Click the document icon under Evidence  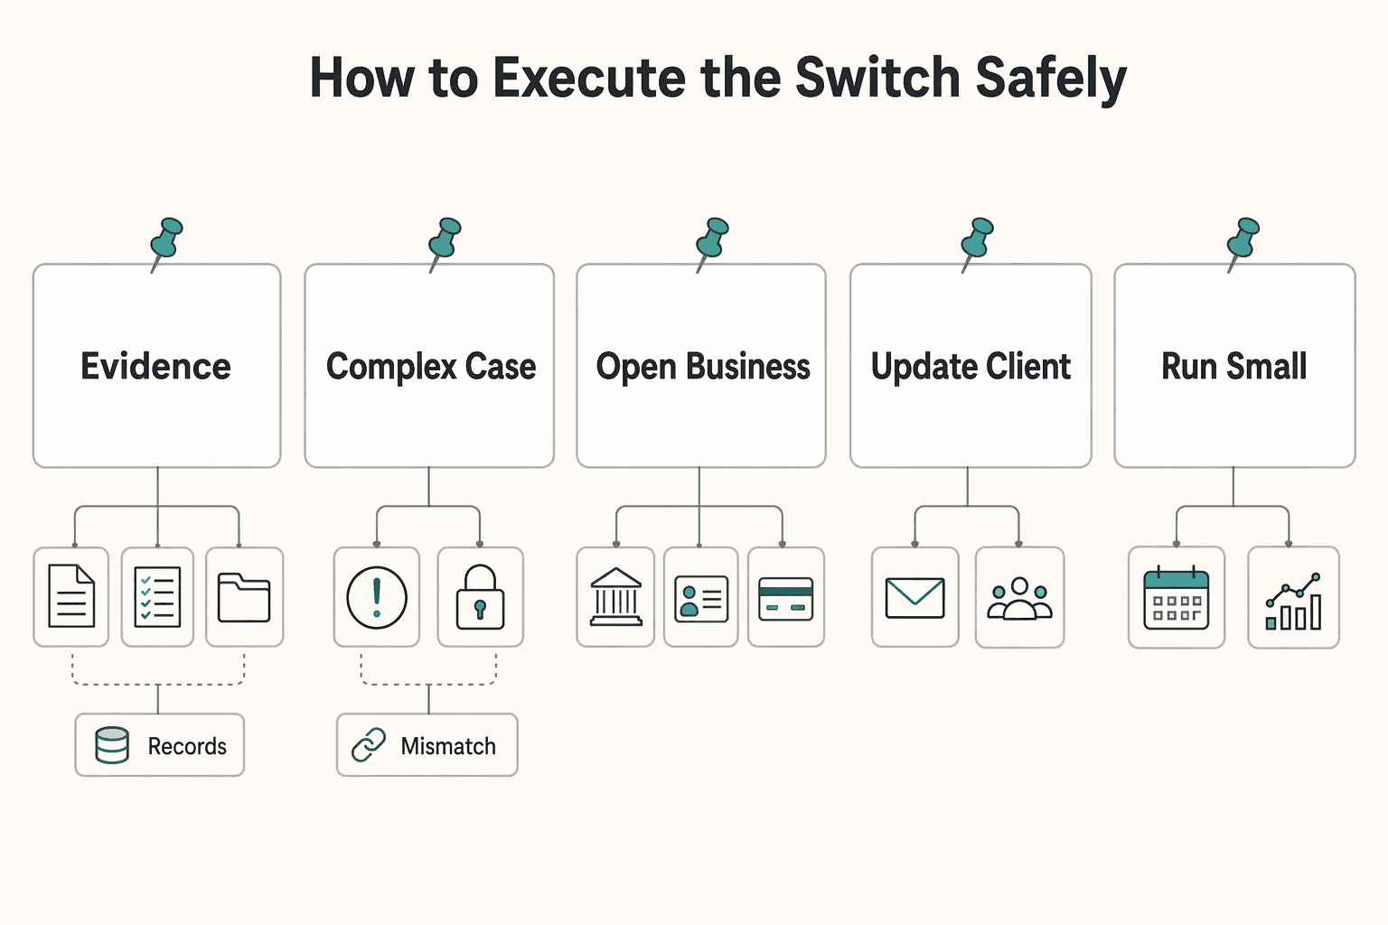[71, 596]
